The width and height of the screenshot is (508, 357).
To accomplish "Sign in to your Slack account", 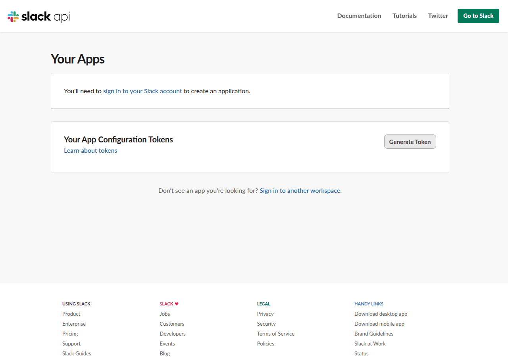I will coord(142,91).
